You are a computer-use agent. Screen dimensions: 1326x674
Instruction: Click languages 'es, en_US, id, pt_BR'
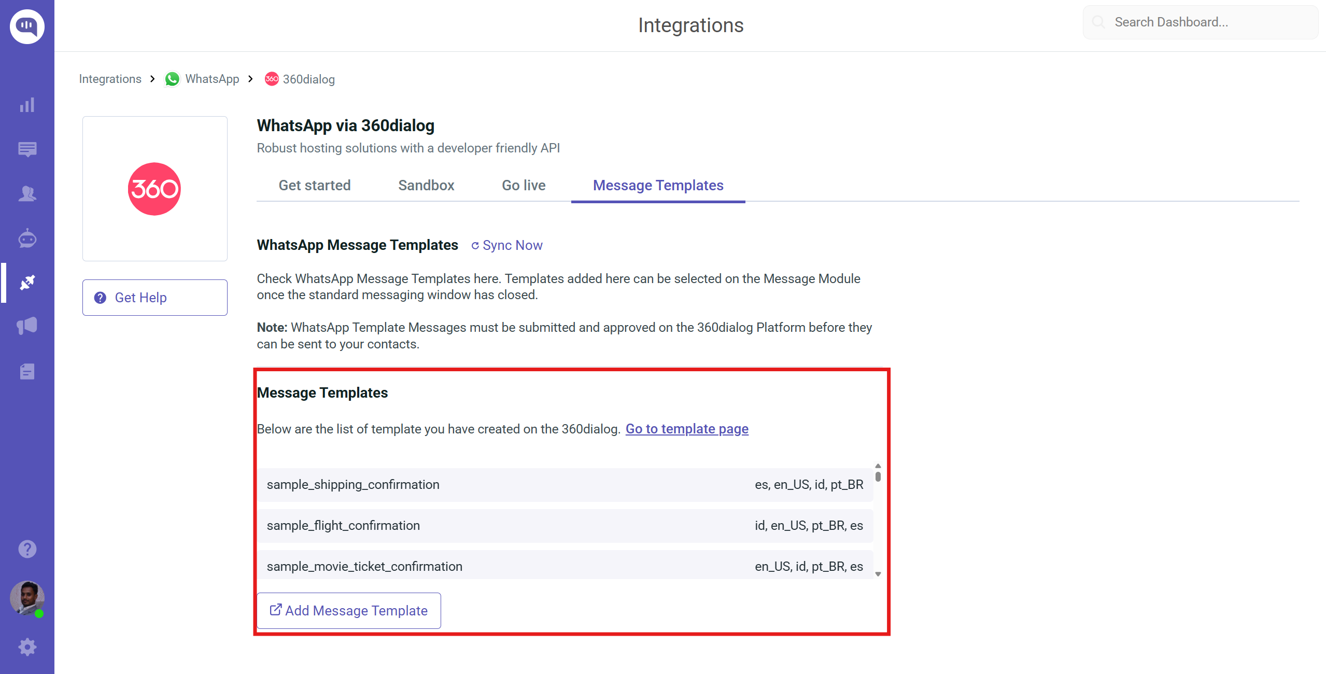[809, 485]
